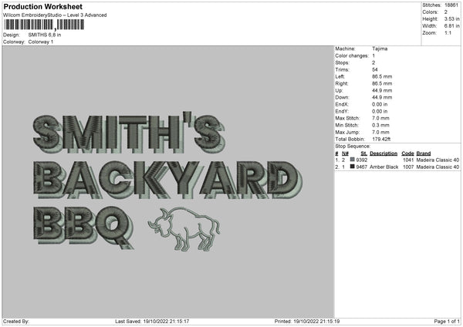Viewport: 463px width, 327px height.
Task: Select the Last Saved timestamp 19/10/2022 21:15:17
Action: [166, 321]
